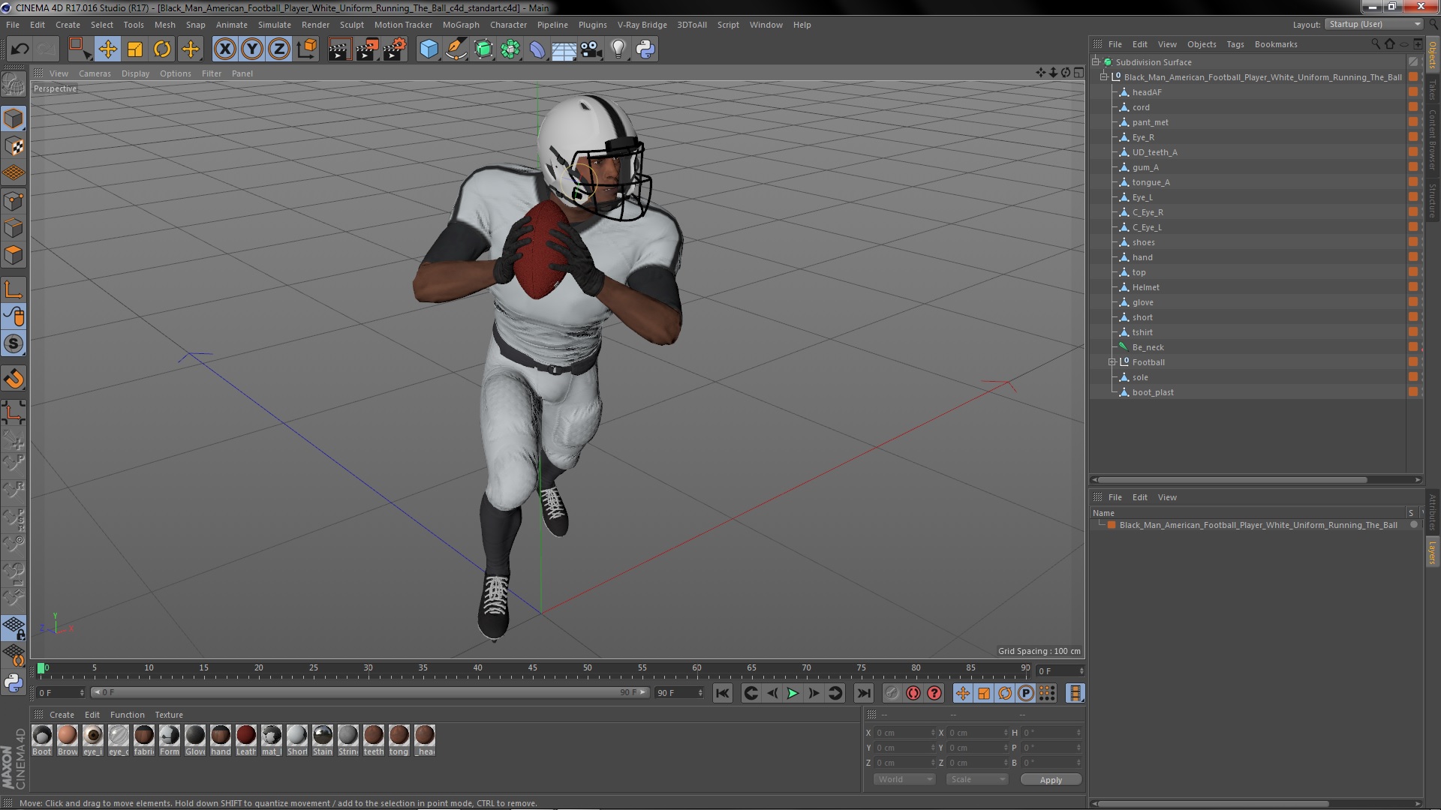Open material manager Texture menu
The image size is (1441, 810).
click(x=169, y=715)
